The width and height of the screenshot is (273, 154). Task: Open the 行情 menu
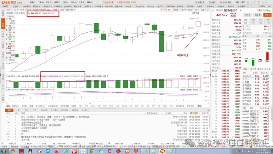click(41, 2)
